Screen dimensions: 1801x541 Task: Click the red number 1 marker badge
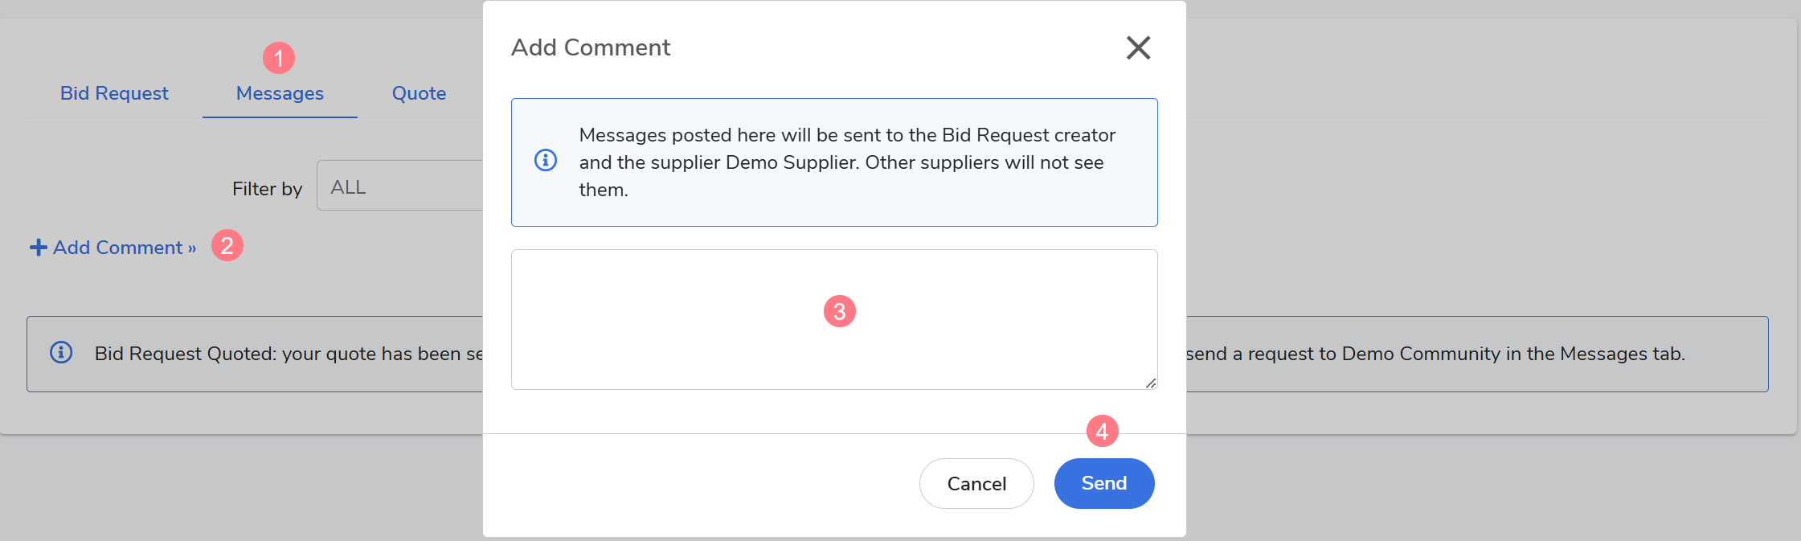pos(279,58)
